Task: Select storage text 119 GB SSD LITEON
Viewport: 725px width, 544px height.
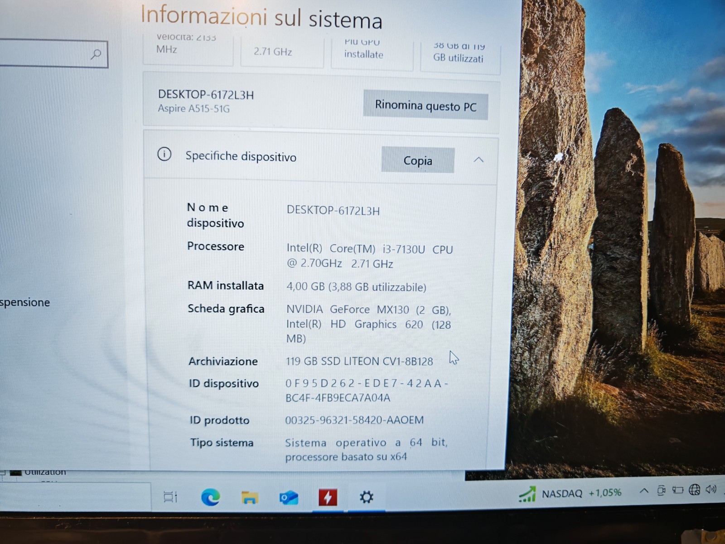Action: [x=359, y=361]
